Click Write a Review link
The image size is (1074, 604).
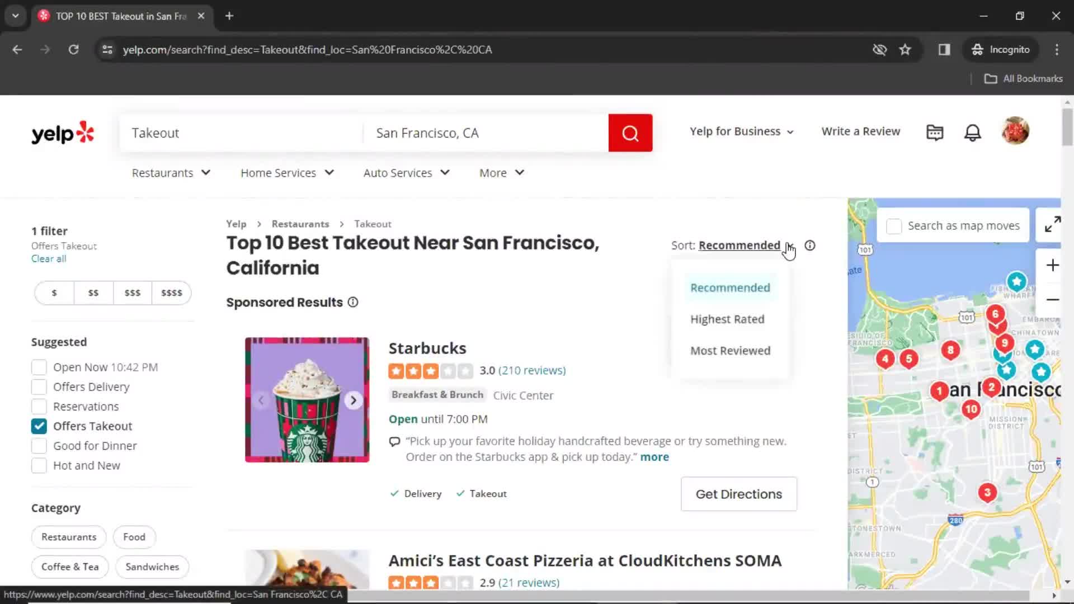point(860,131)
